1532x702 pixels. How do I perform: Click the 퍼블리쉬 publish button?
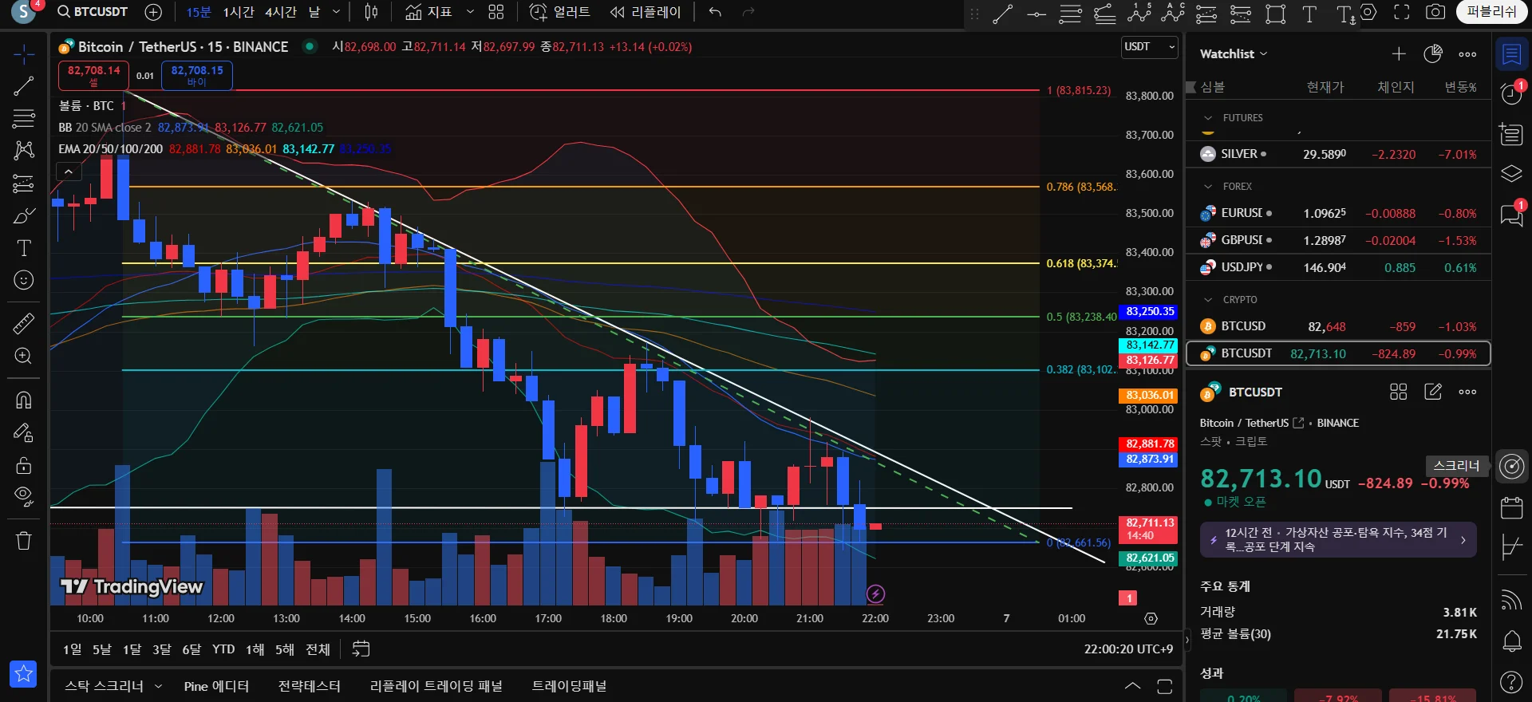click(1491, 12)
